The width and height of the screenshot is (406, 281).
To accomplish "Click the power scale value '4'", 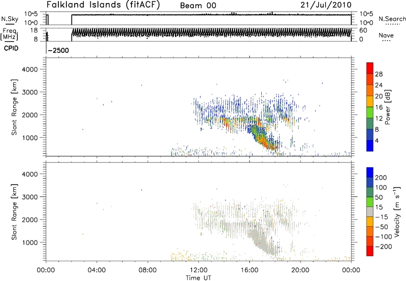I will tap(377, 140).
